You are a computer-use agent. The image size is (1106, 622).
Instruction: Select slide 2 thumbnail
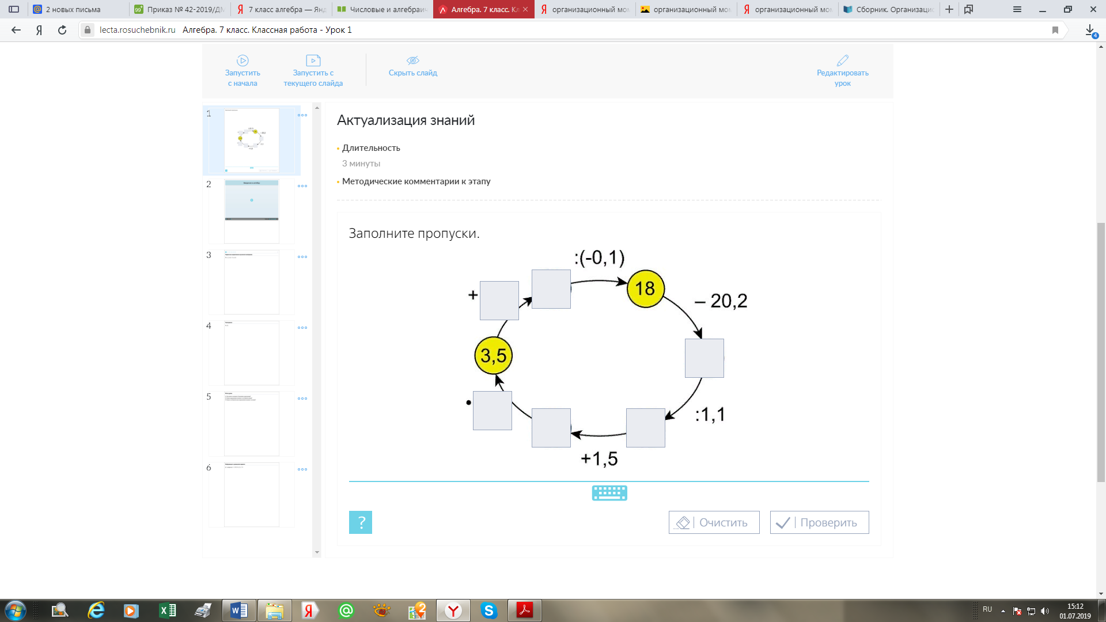251,211
